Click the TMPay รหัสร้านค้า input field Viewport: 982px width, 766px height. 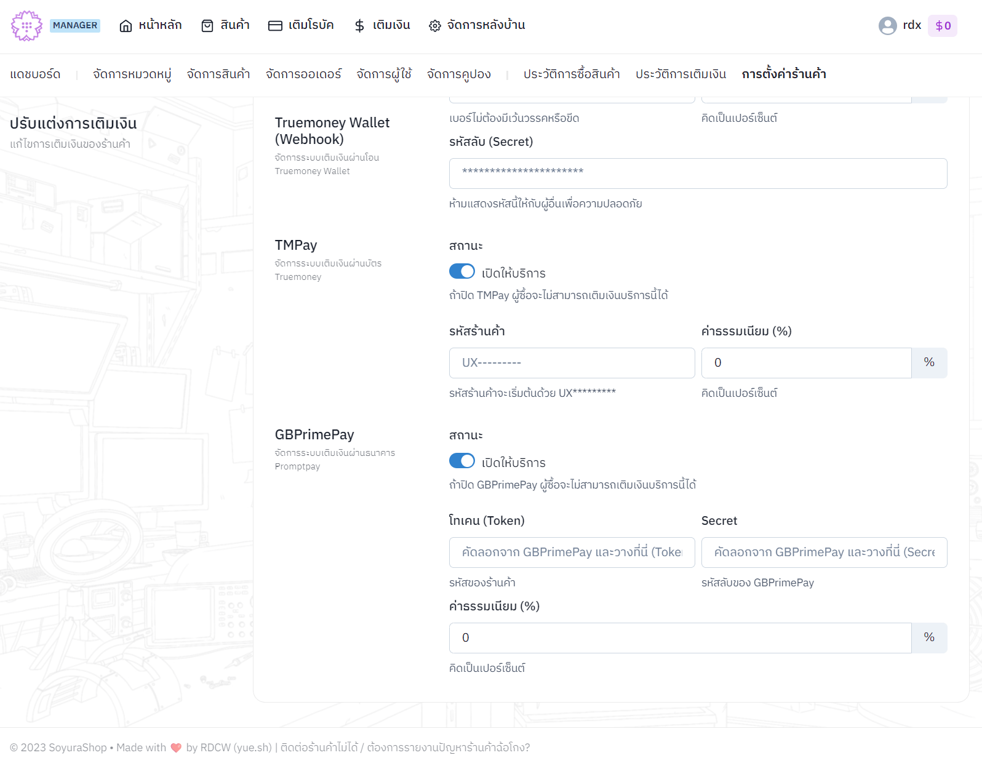(x=572, y=363)
